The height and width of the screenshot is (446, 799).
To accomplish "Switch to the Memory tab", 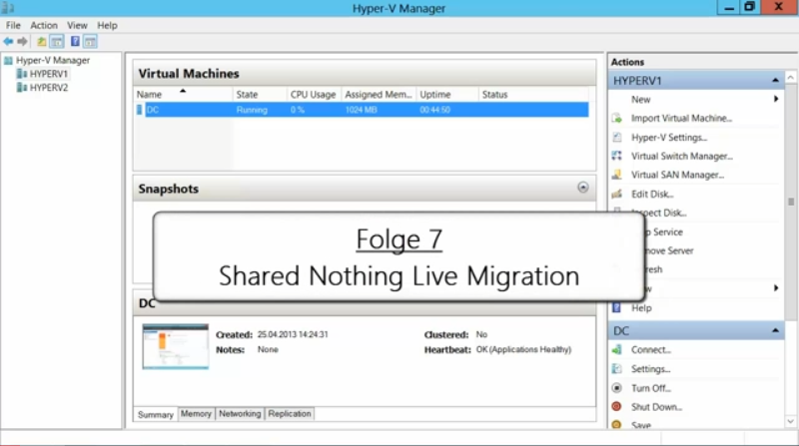I will 196,413.
